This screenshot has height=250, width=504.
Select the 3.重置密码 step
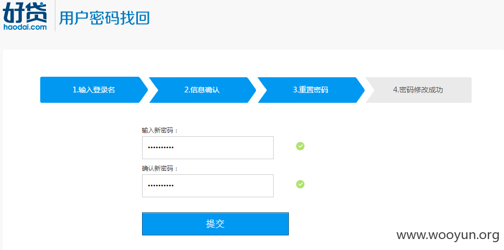point(311,90)
